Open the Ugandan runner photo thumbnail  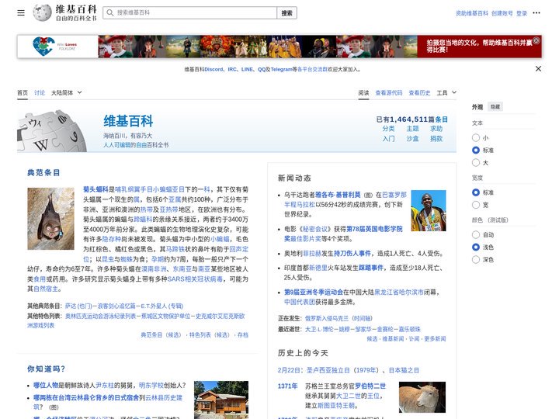click(428, 210)
